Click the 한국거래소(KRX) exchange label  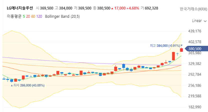[193, 9]
